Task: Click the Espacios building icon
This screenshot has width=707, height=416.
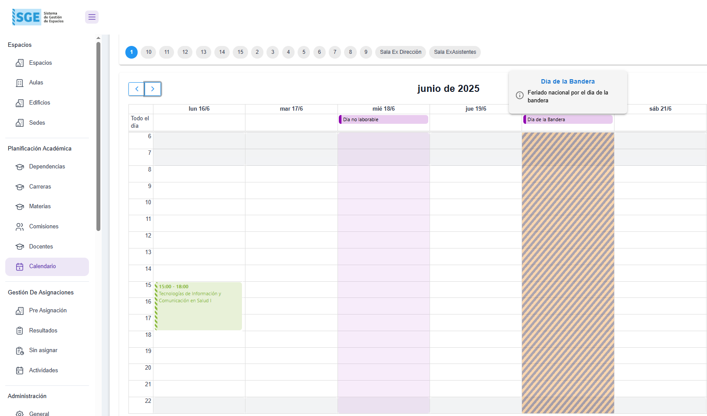Action: tap(20, 63)
